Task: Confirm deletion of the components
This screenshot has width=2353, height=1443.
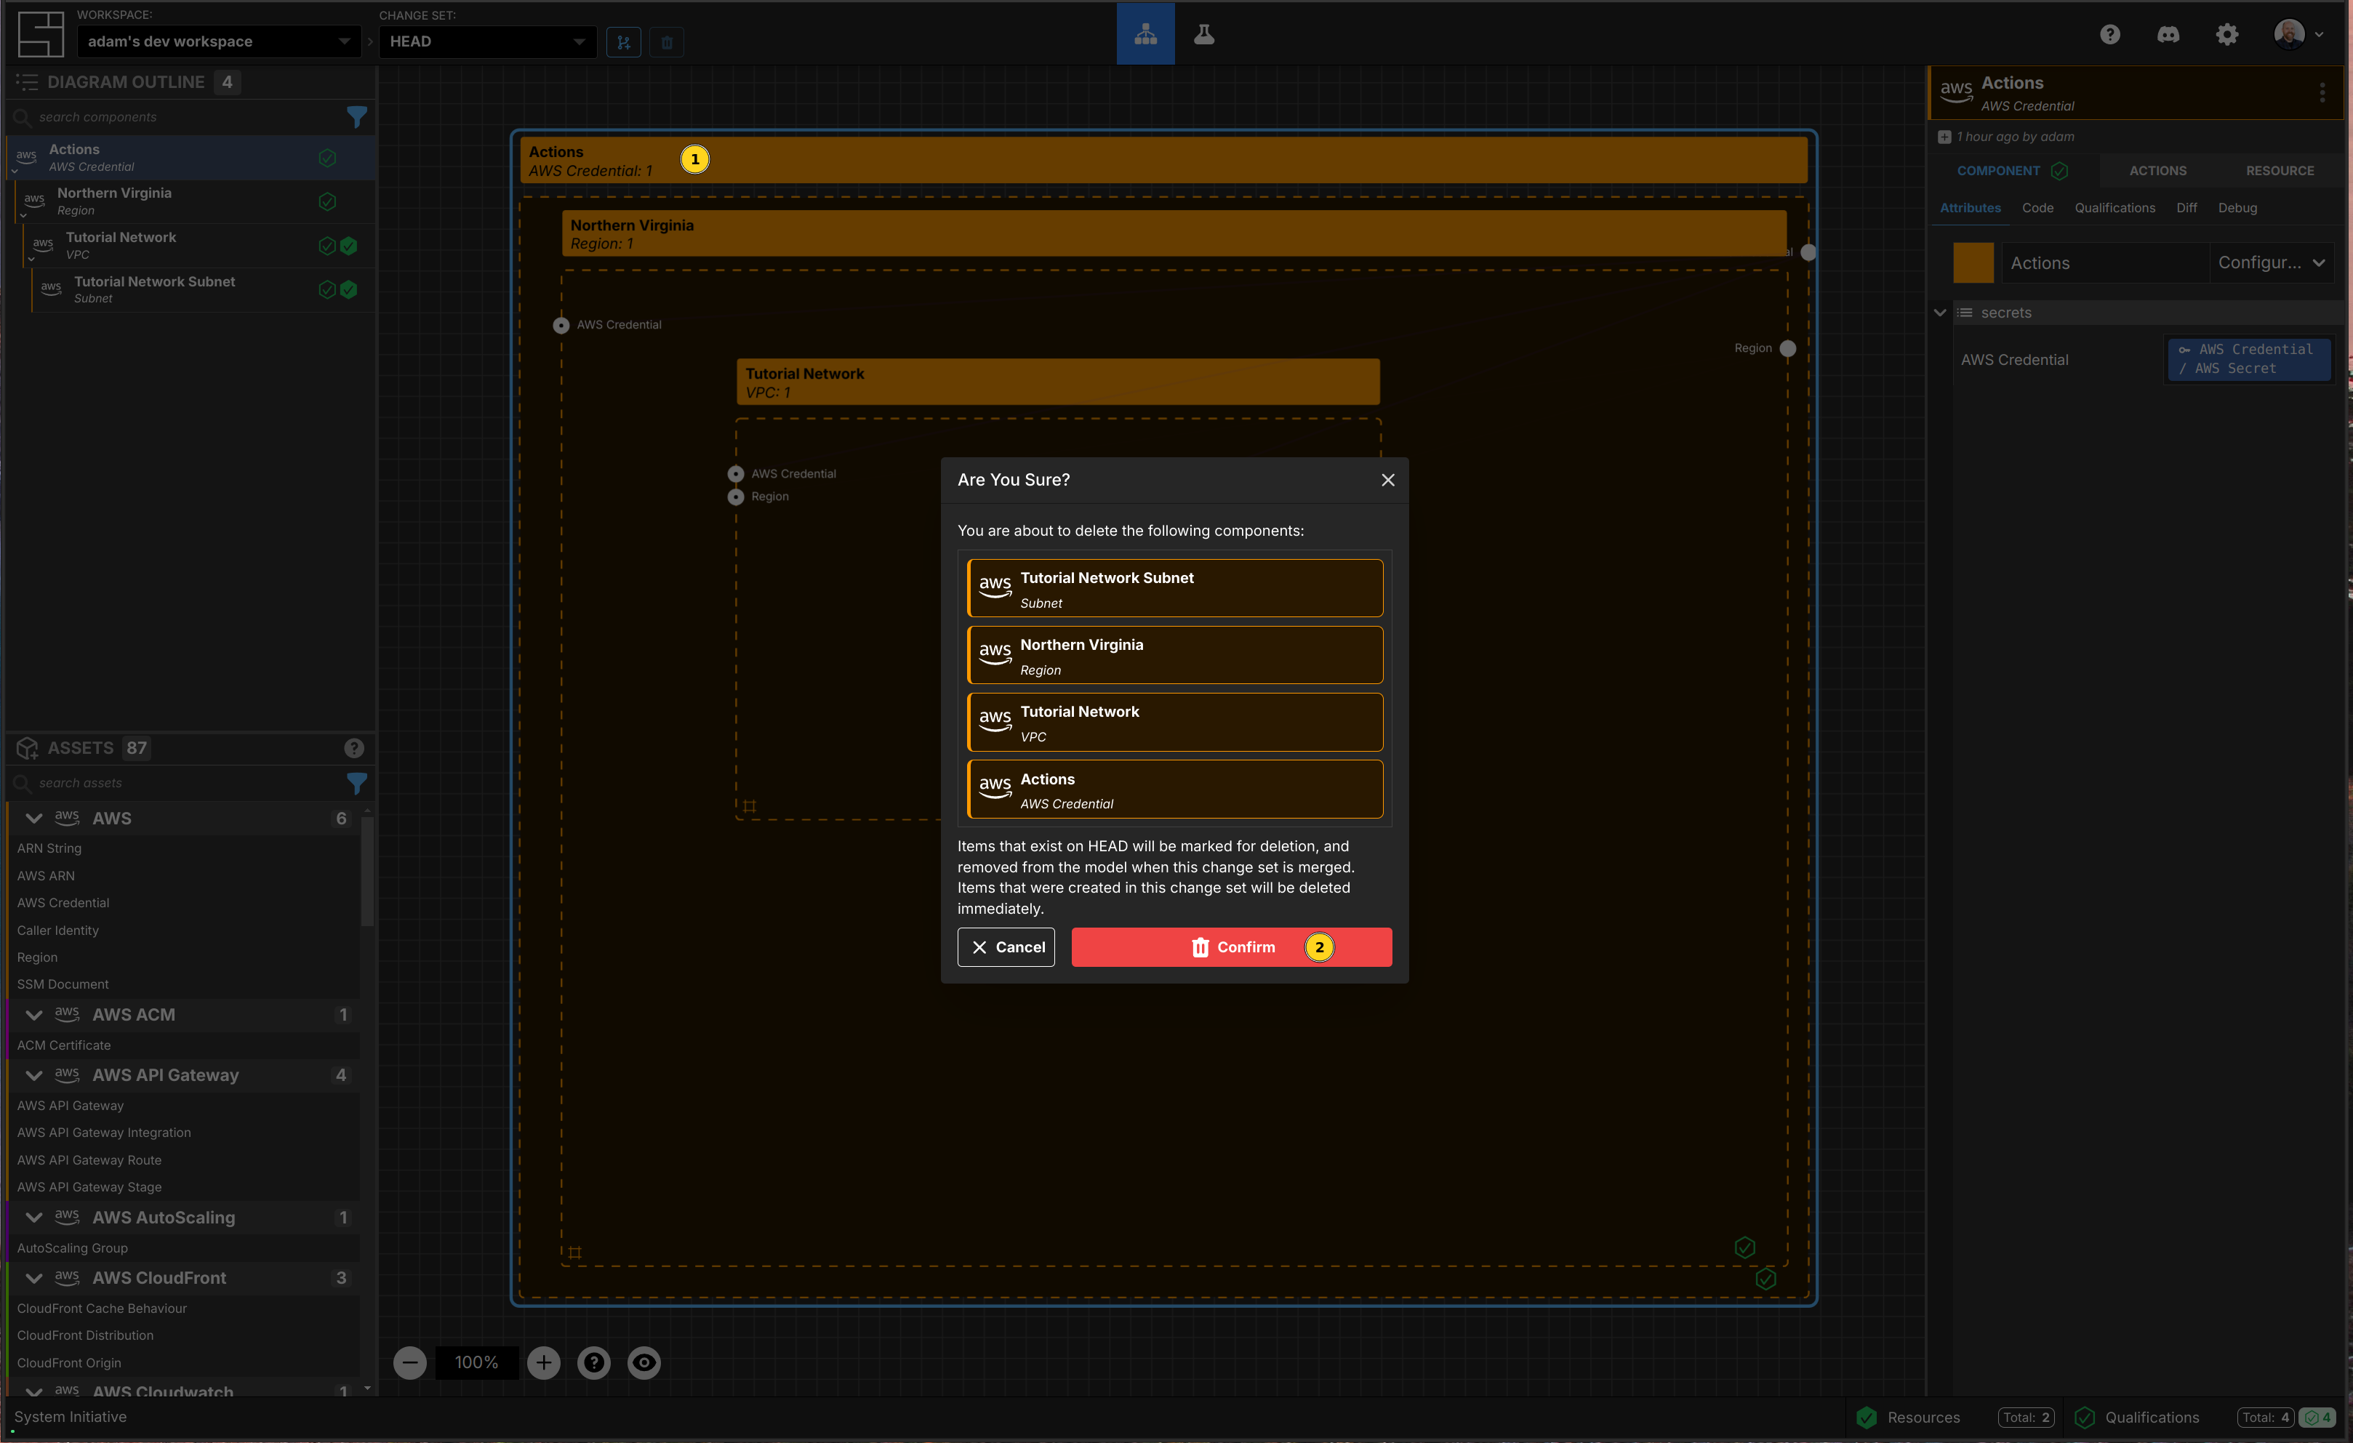Action: [1231, 947]
